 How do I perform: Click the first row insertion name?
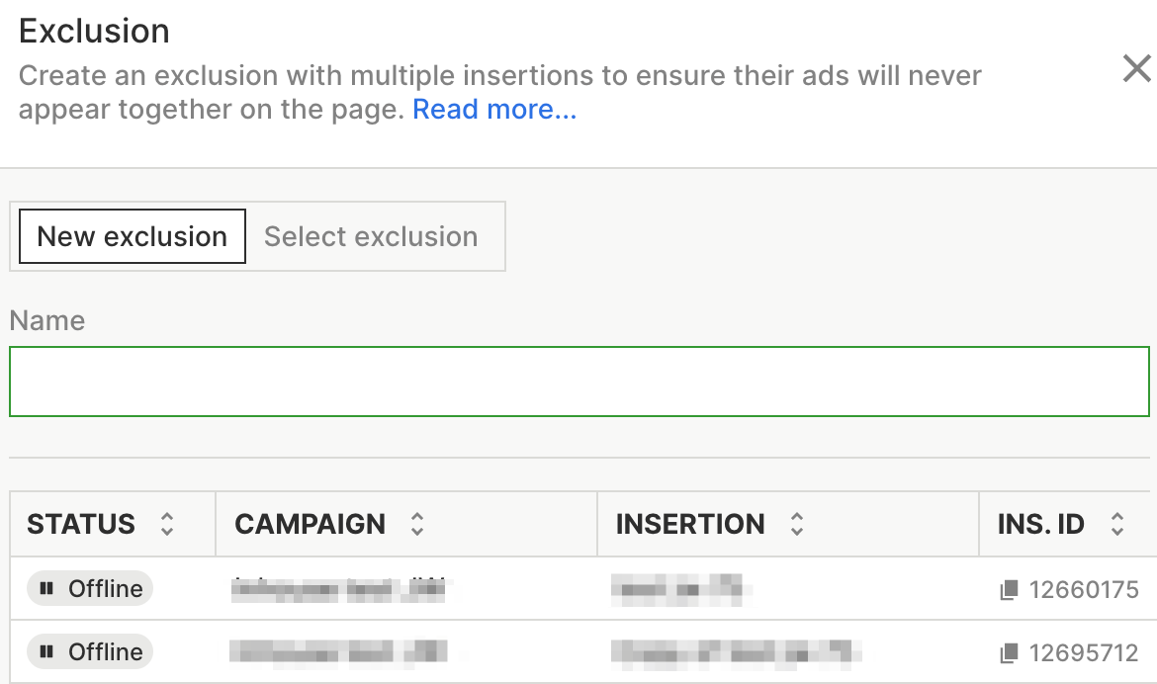[x=676, y=590]
